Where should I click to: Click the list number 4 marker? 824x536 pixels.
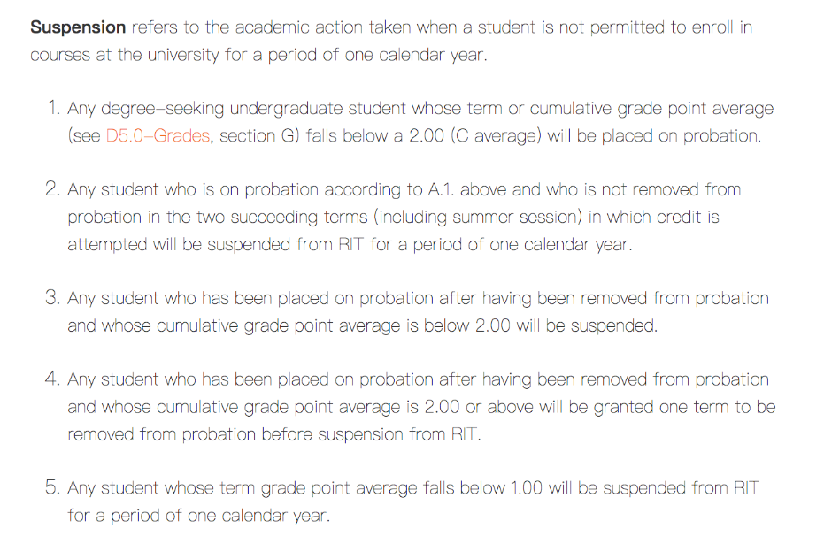(x=52, y=379)
